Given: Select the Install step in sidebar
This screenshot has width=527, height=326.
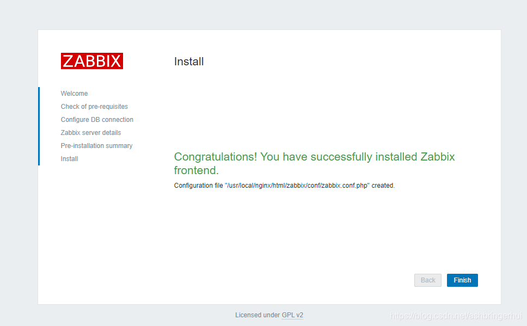Looking at the screenshot, I should 69,158.
